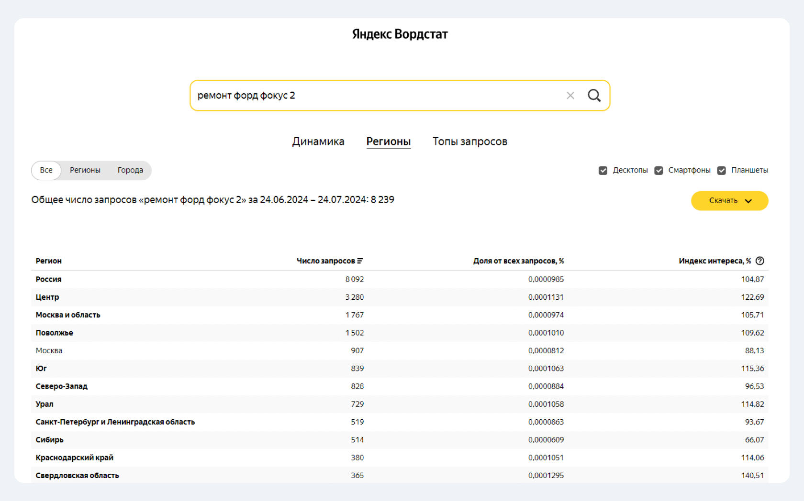Select the Россия region row
The height and width of the screenshot is (501, 804).
pos(400,279)
